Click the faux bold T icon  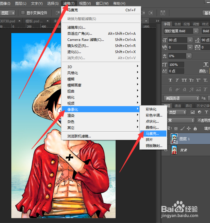tap(170, 80)
